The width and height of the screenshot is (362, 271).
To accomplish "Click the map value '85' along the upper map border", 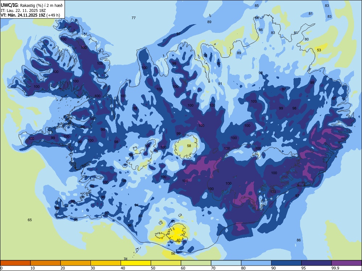I will coord(257,5).
